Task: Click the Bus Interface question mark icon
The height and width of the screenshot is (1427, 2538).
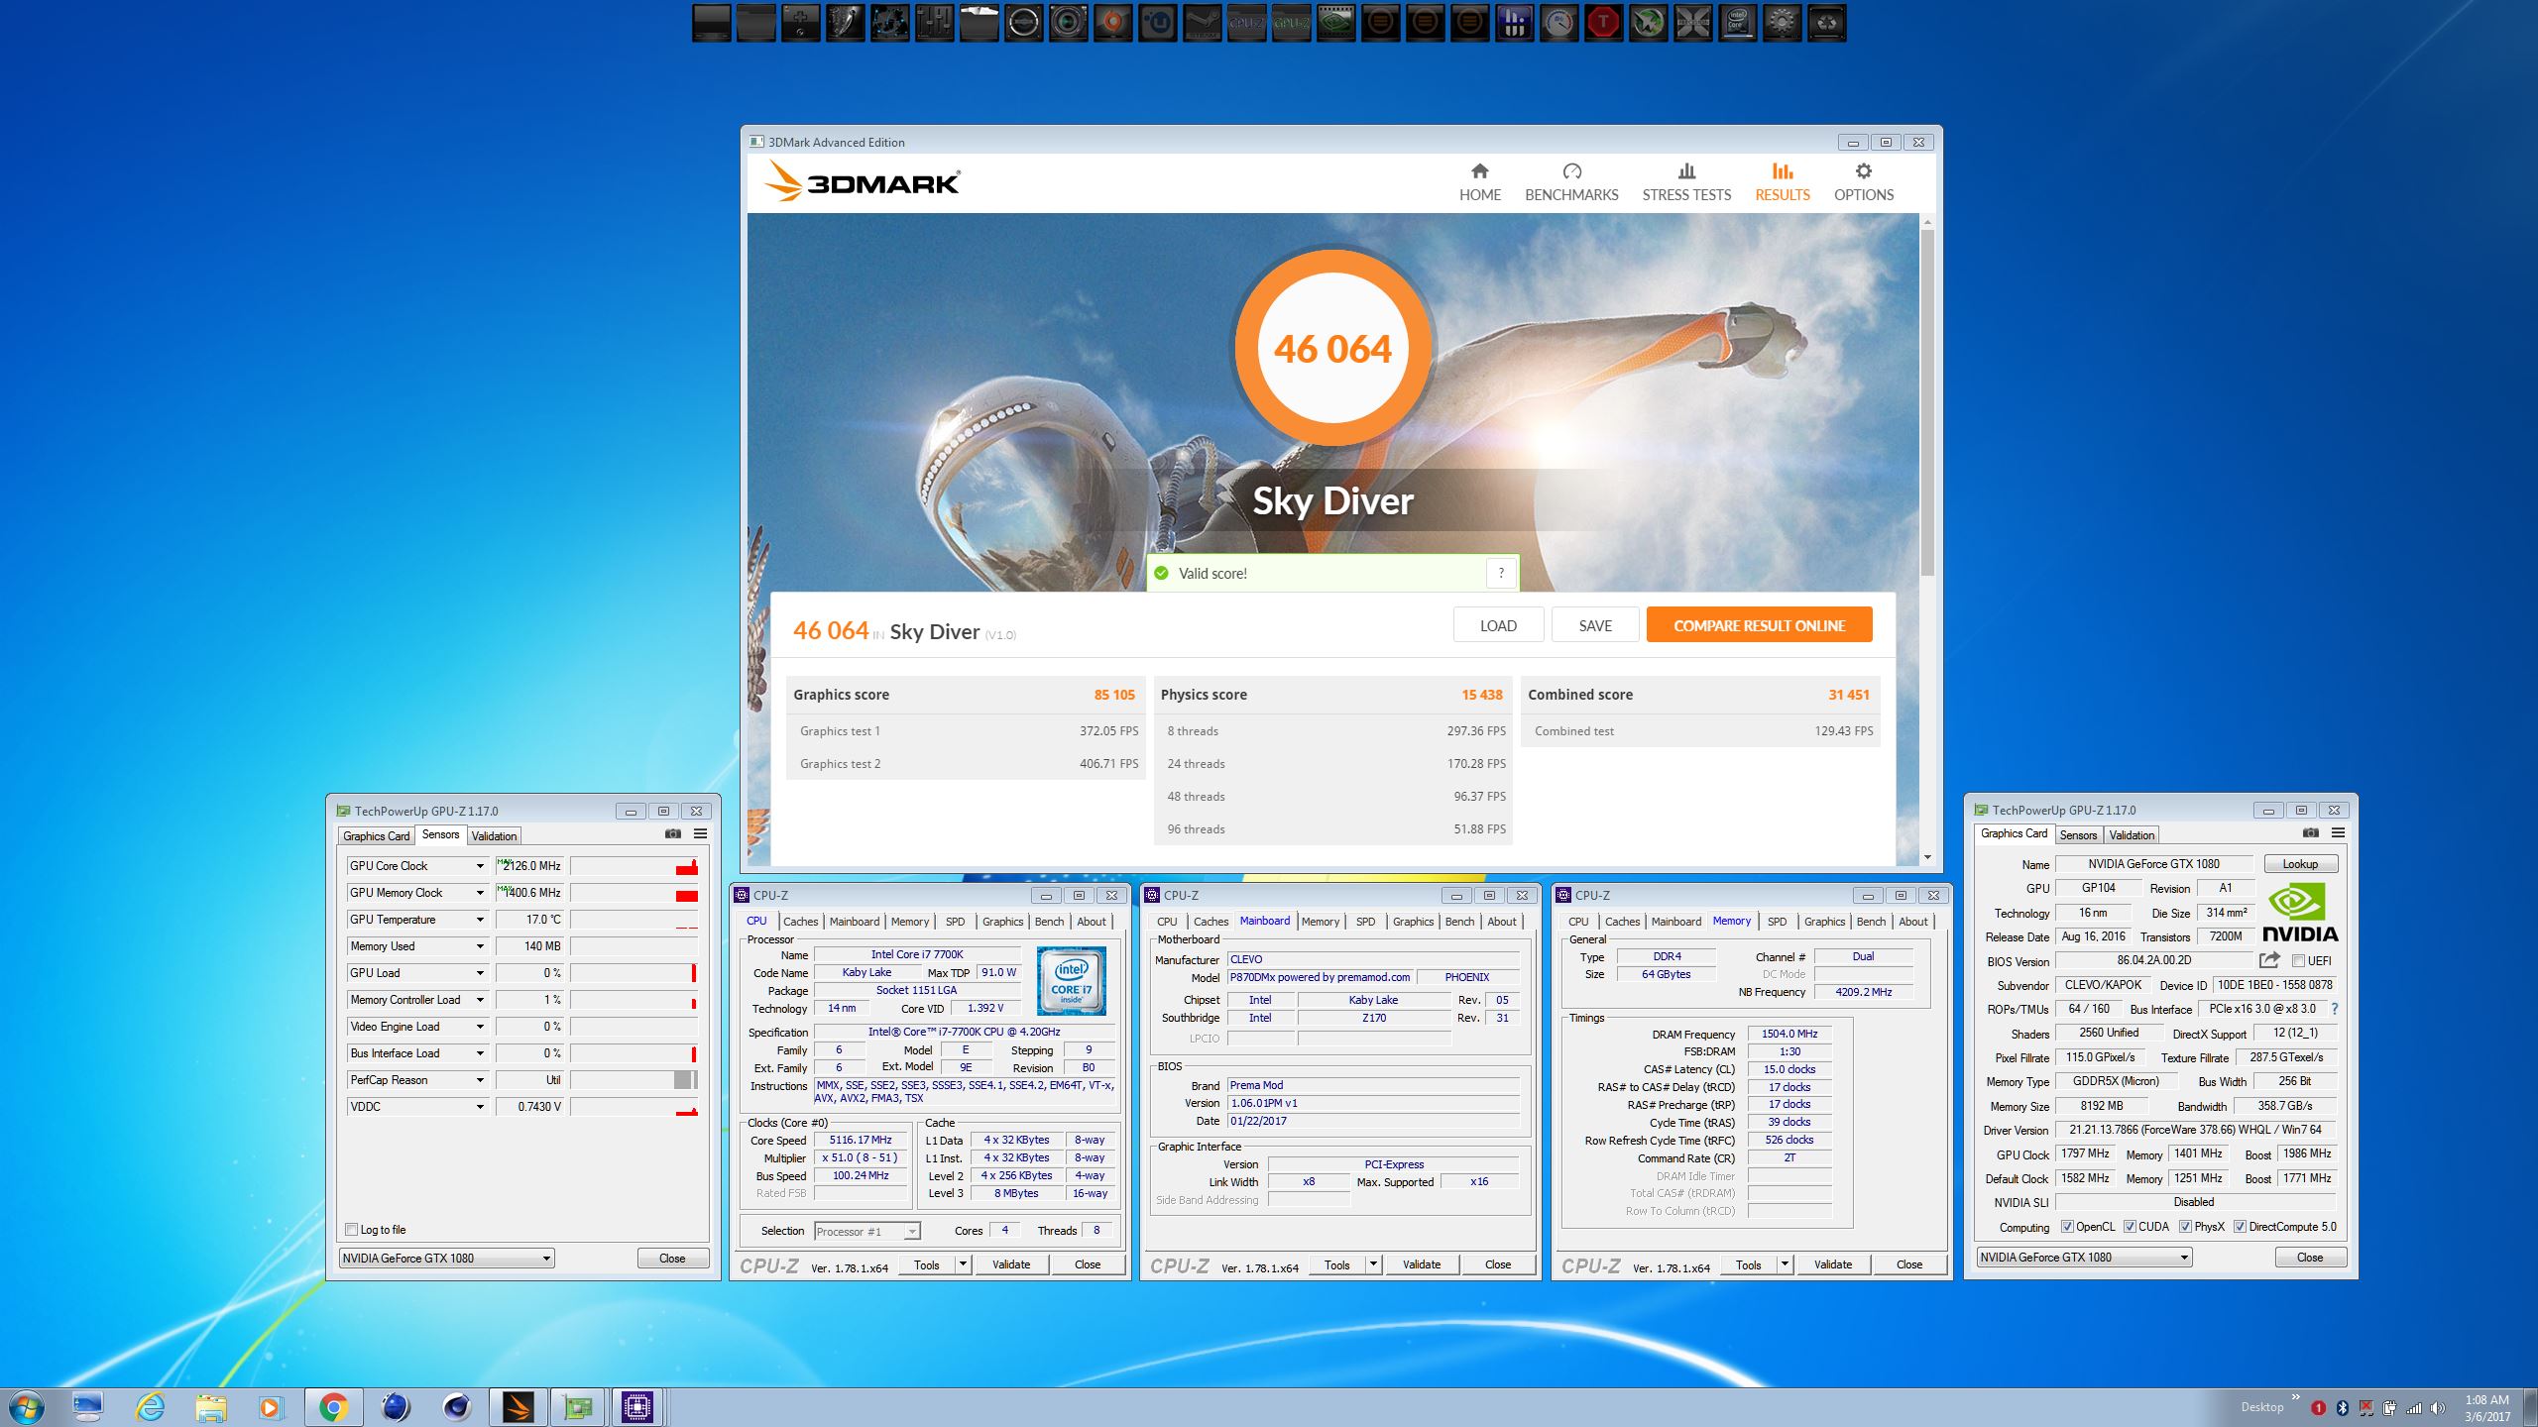Action: pyautogui.click(x=2335, y=1009)
